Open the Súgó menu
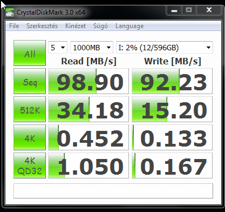Screen dimensions: 225x212 point(100,26)
